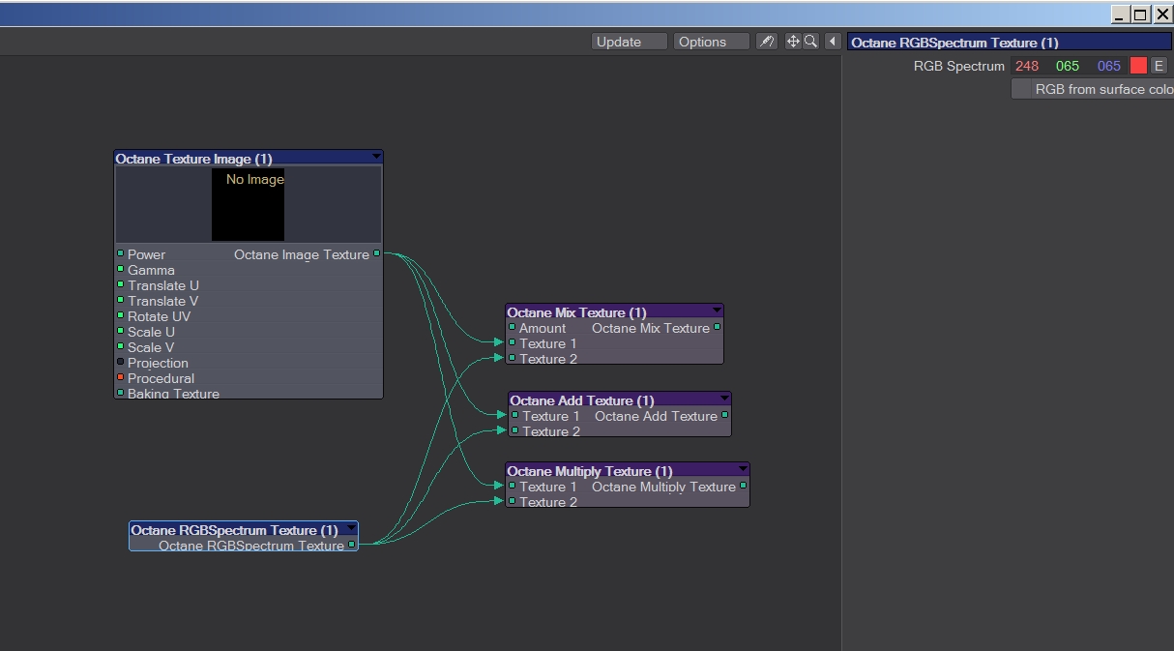The image size is (1174, 651).
Task: Click the green value 065 field
Action: point(1068,66)
